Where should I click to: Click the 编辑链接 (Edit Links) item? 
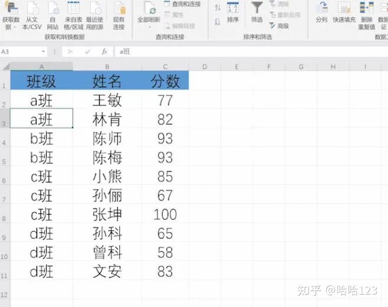(x=180, y=26)
